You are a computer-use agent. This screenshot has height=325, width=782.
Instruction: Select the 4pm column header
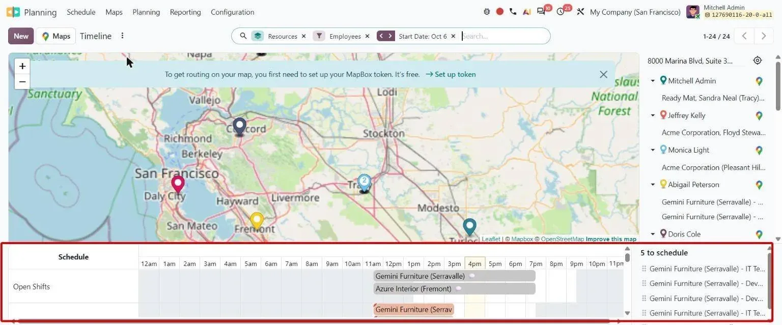click(x=474, y=263)
